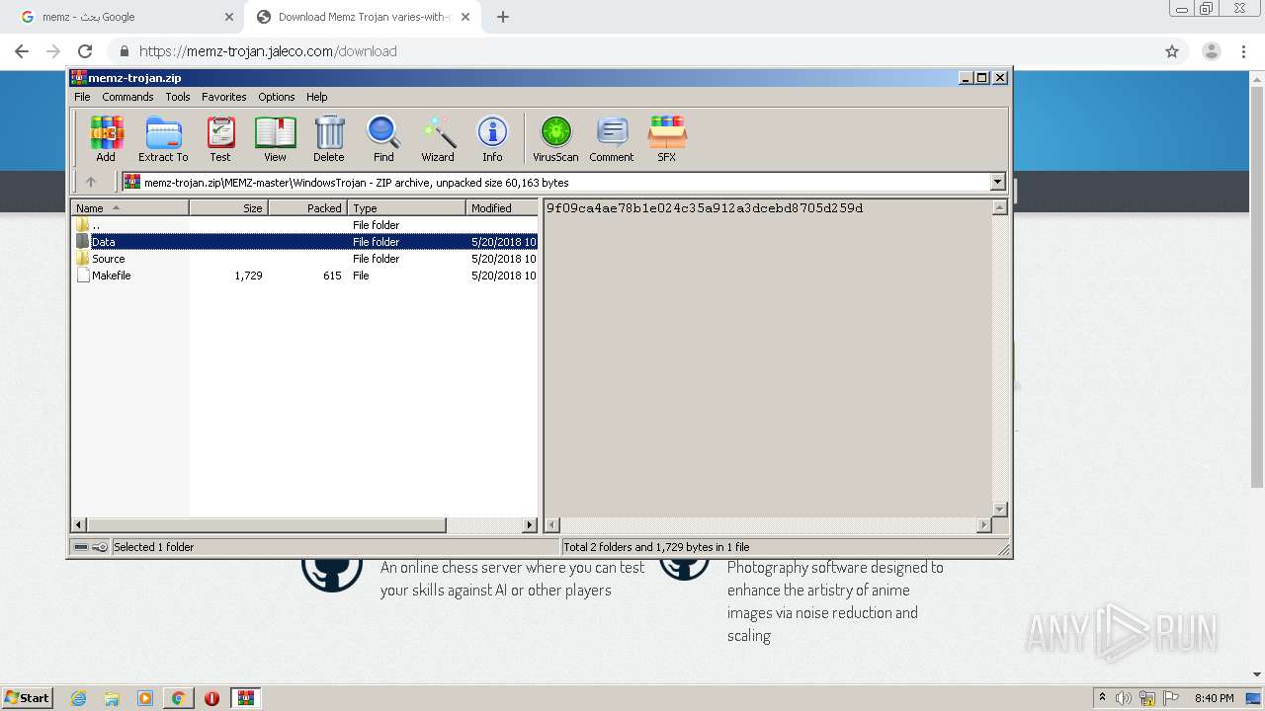Screen dimensions: 1265x711
Task: Click the hash comment text
Action: [705, 208]
